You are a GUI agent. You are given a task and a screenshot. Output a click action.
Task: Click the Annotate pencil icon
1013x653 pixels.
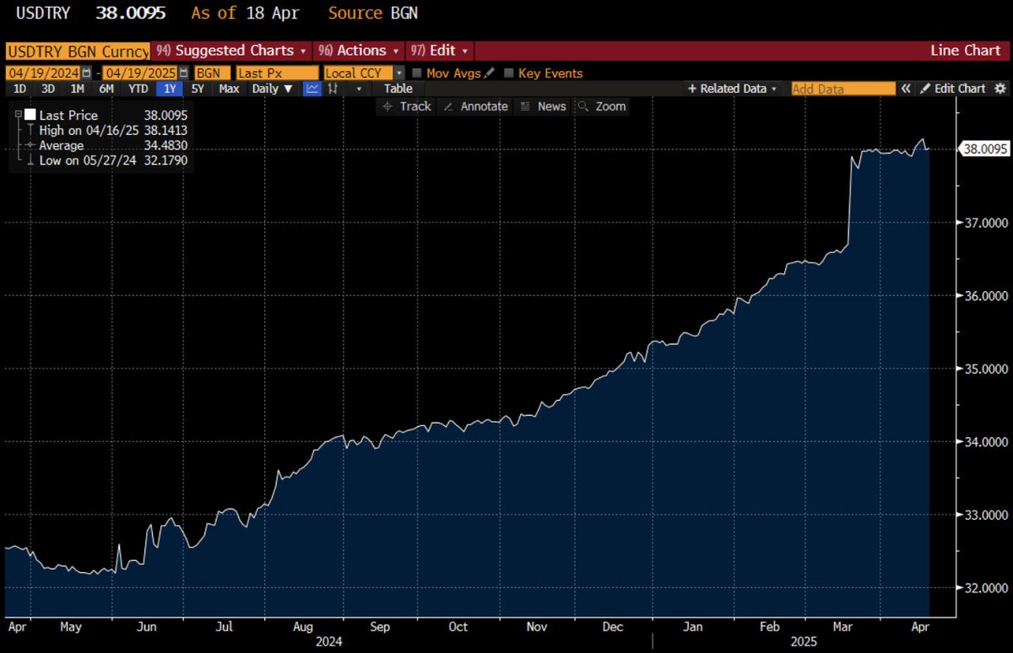(x=447, y=106)
